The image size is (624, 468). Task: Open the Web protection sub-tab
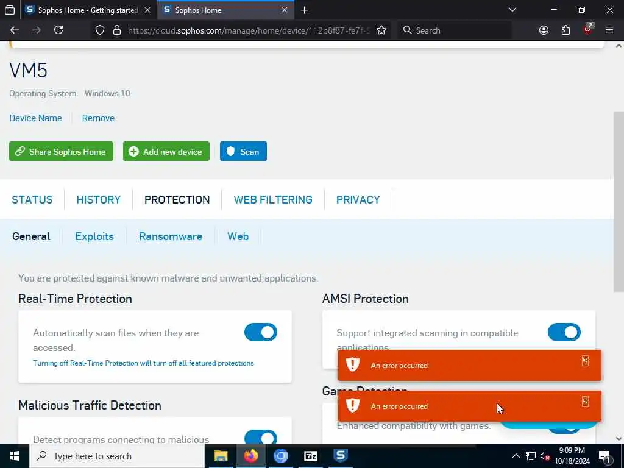[x=238, y=236]
